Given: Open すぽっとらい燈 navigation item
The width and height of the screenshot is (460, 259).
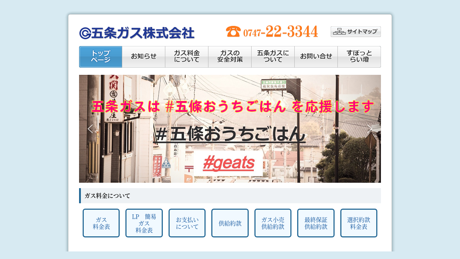Looking at the screenshot, I should 359,57.
